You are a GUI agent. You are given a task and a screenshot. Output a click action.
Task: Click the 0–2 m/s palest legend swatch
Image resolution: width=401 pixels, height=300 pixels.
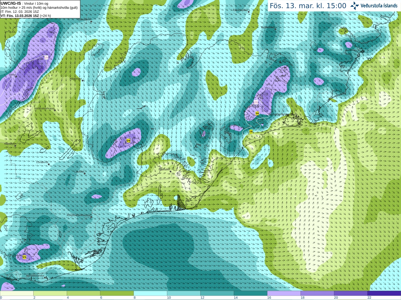[17, 293]
